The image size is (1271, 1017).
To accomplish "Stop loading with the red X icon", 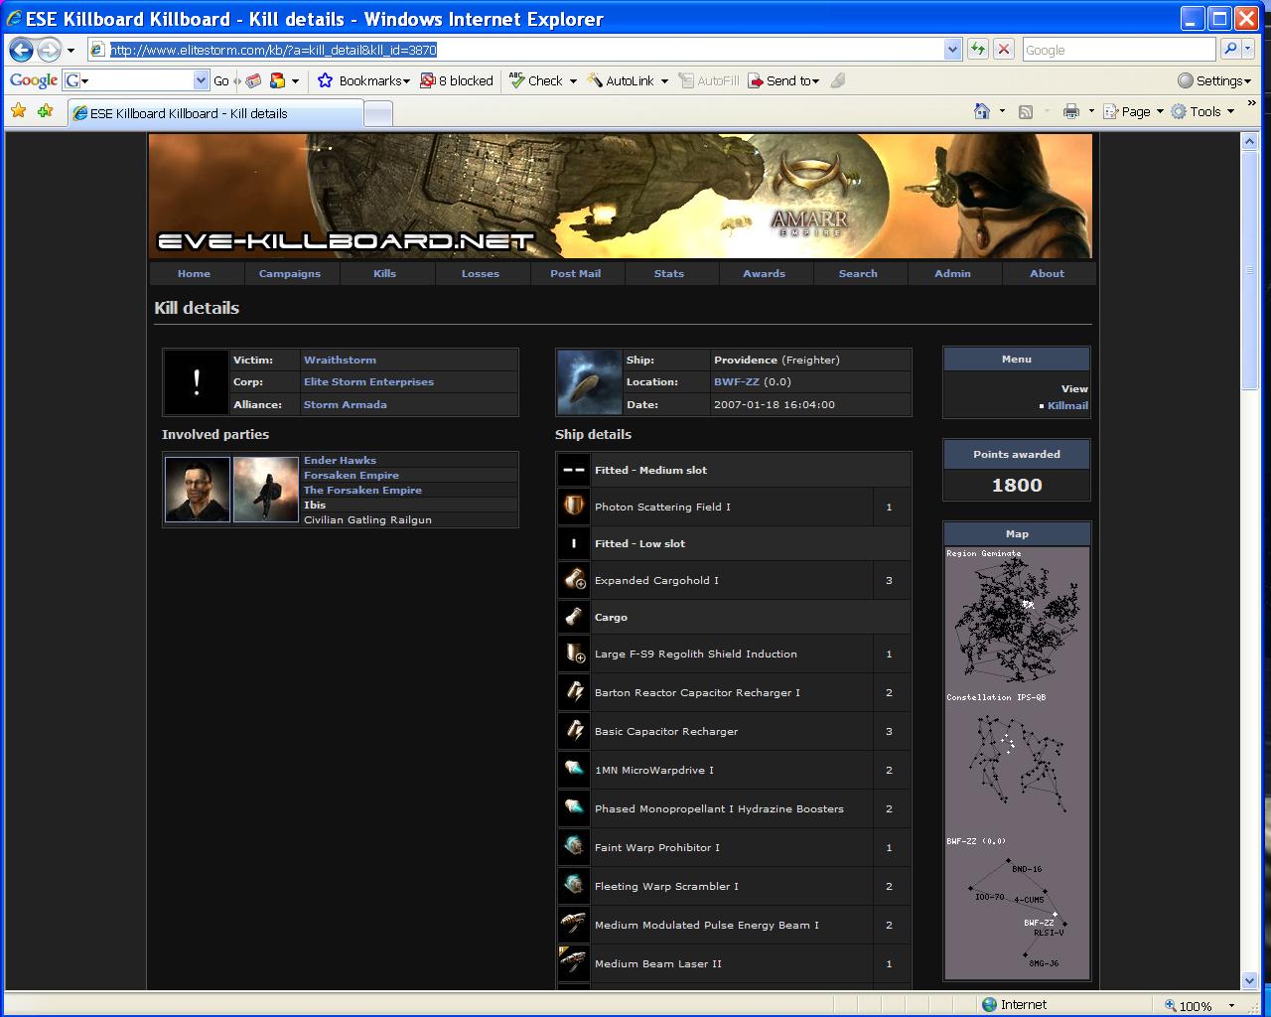I will pos(1004,49).
